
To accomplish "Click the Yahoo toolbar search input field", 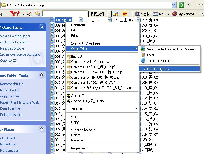I will [x=65, y=14].
